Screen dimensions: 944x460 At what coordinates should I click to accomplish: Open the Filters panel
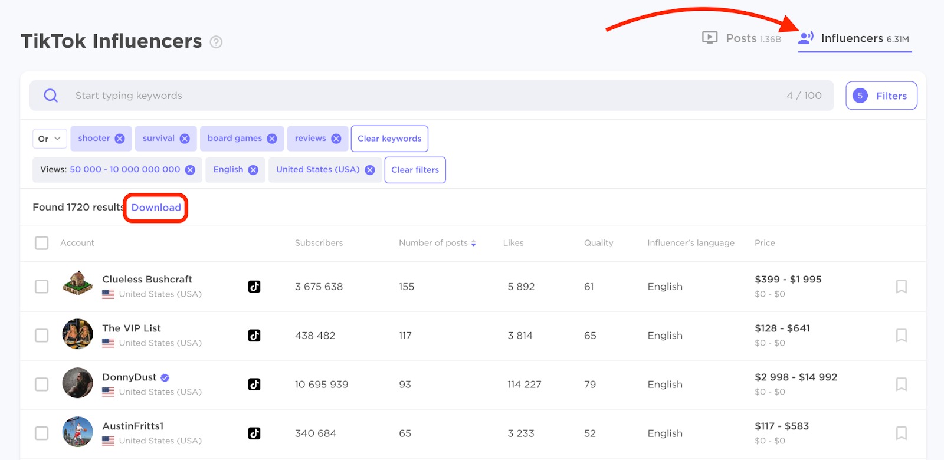[881, 96]
